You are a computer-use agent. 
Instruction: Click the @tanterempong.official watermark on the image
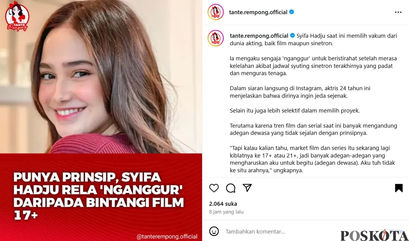(167, 236)
